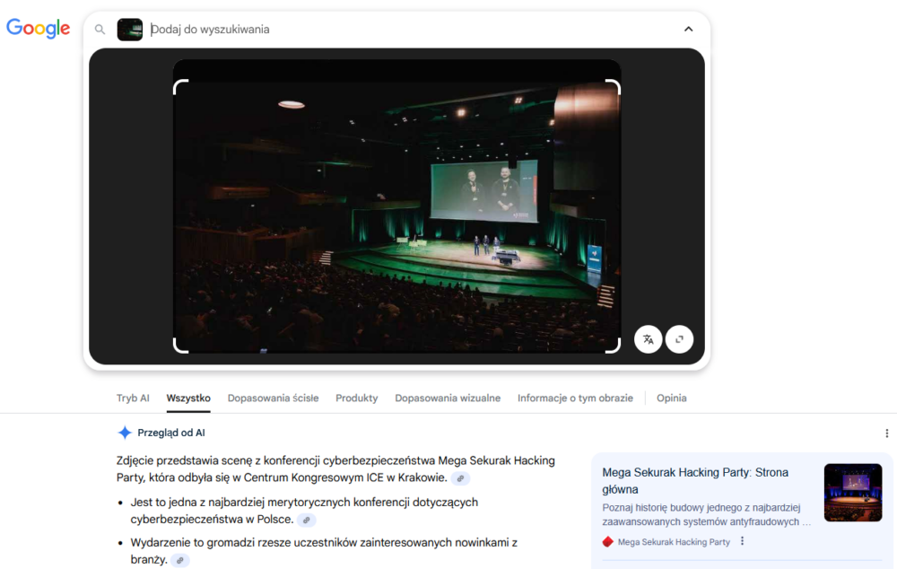Click the link chip after 'branży'
This screenshot has height=569, width=897.
(x=180, y=560)
